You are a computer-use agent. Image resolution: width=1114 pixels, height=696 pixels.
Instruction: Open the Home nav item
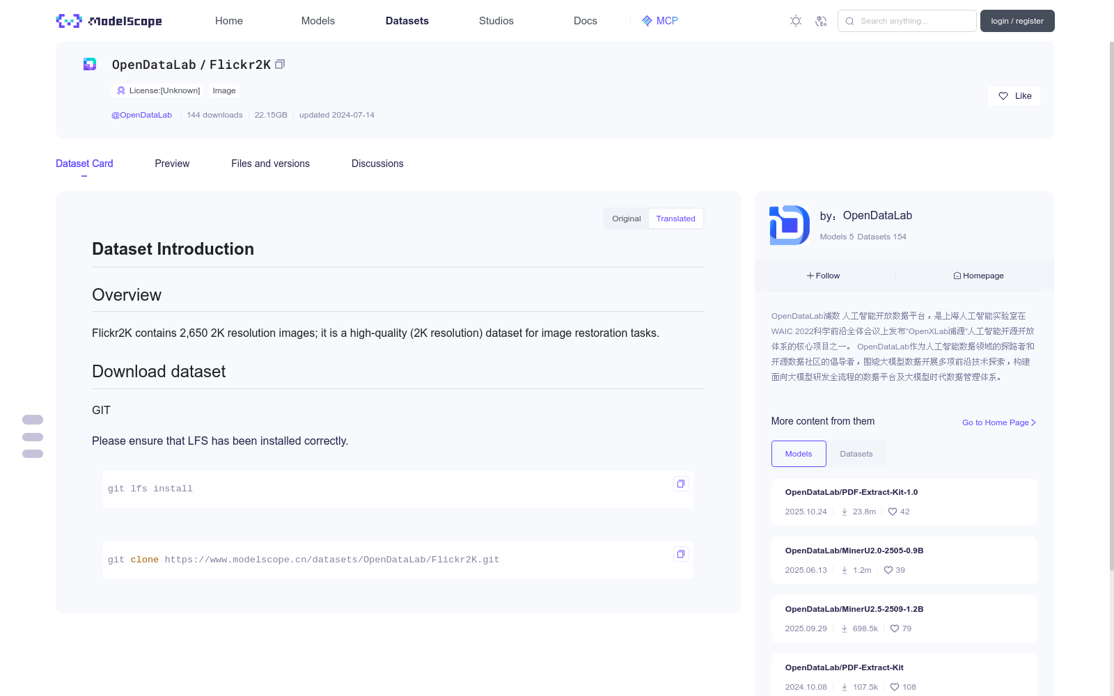click(229, 21)
